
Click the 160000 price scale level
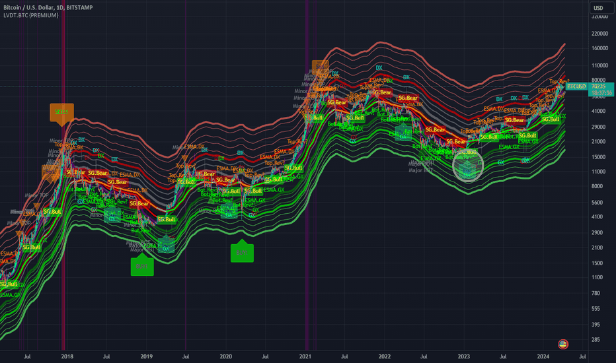tap(599, 48)
